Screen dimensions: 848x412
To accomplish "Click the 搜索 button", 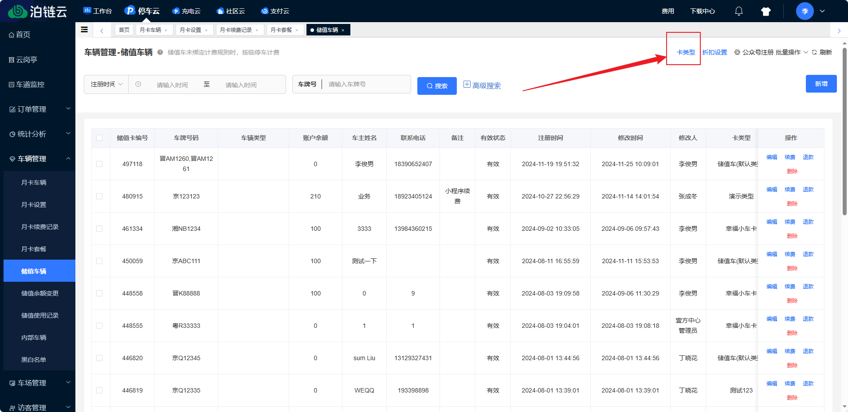I will coord(437,86).
